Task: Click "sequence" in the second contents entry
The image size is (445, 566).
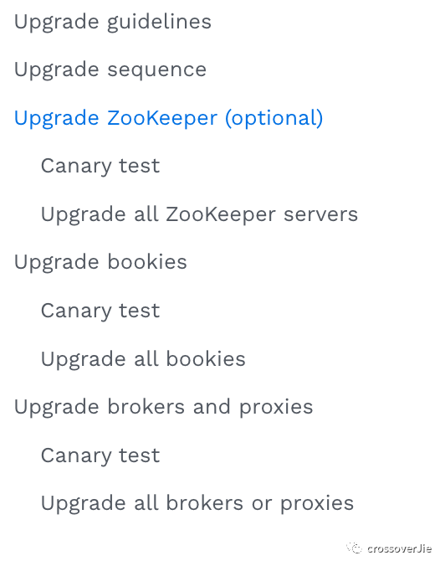Action: (157, 70)
